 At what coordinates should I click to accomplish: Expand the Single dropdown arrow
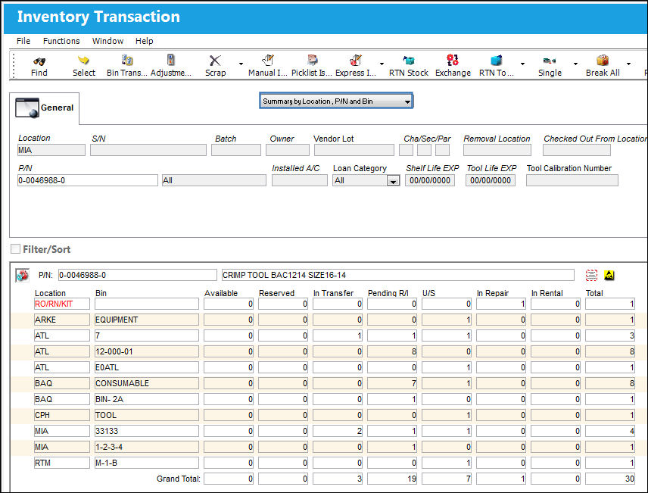[x=575, y=64]
